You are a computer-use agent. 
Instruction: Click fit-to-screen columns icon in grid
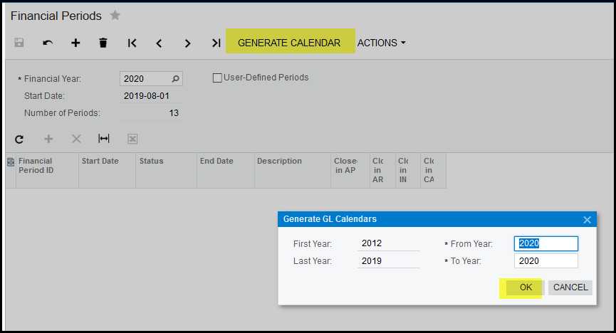click(x=104, y=139)
